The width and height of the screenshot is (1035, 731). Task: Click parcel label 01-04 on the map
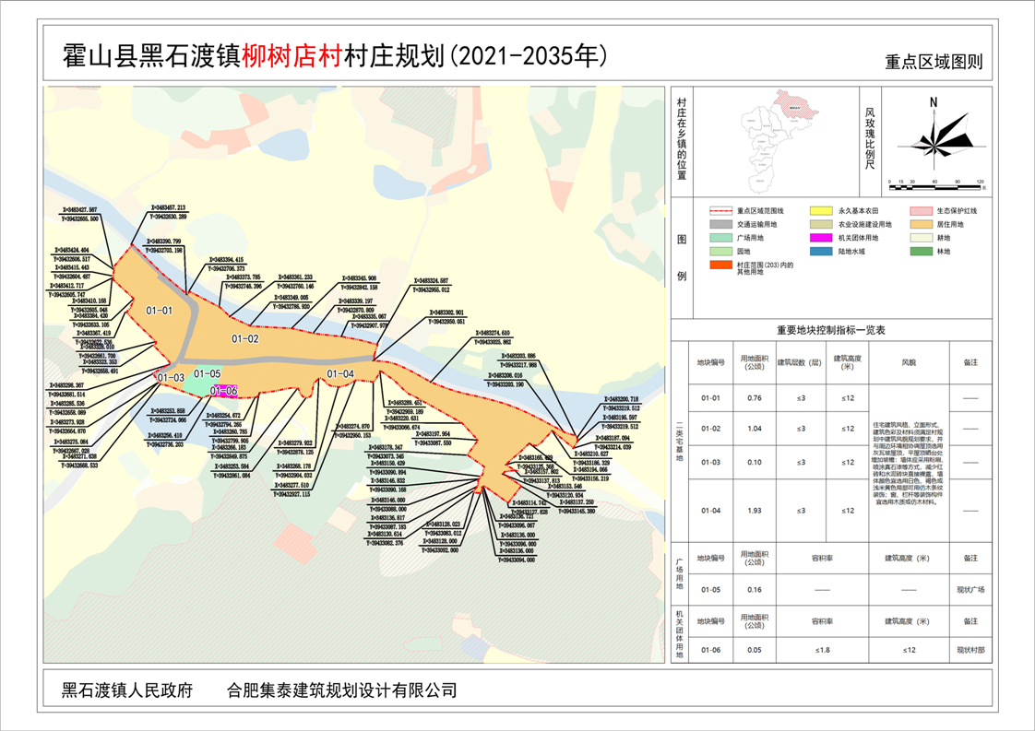click(x=340, y=372)
